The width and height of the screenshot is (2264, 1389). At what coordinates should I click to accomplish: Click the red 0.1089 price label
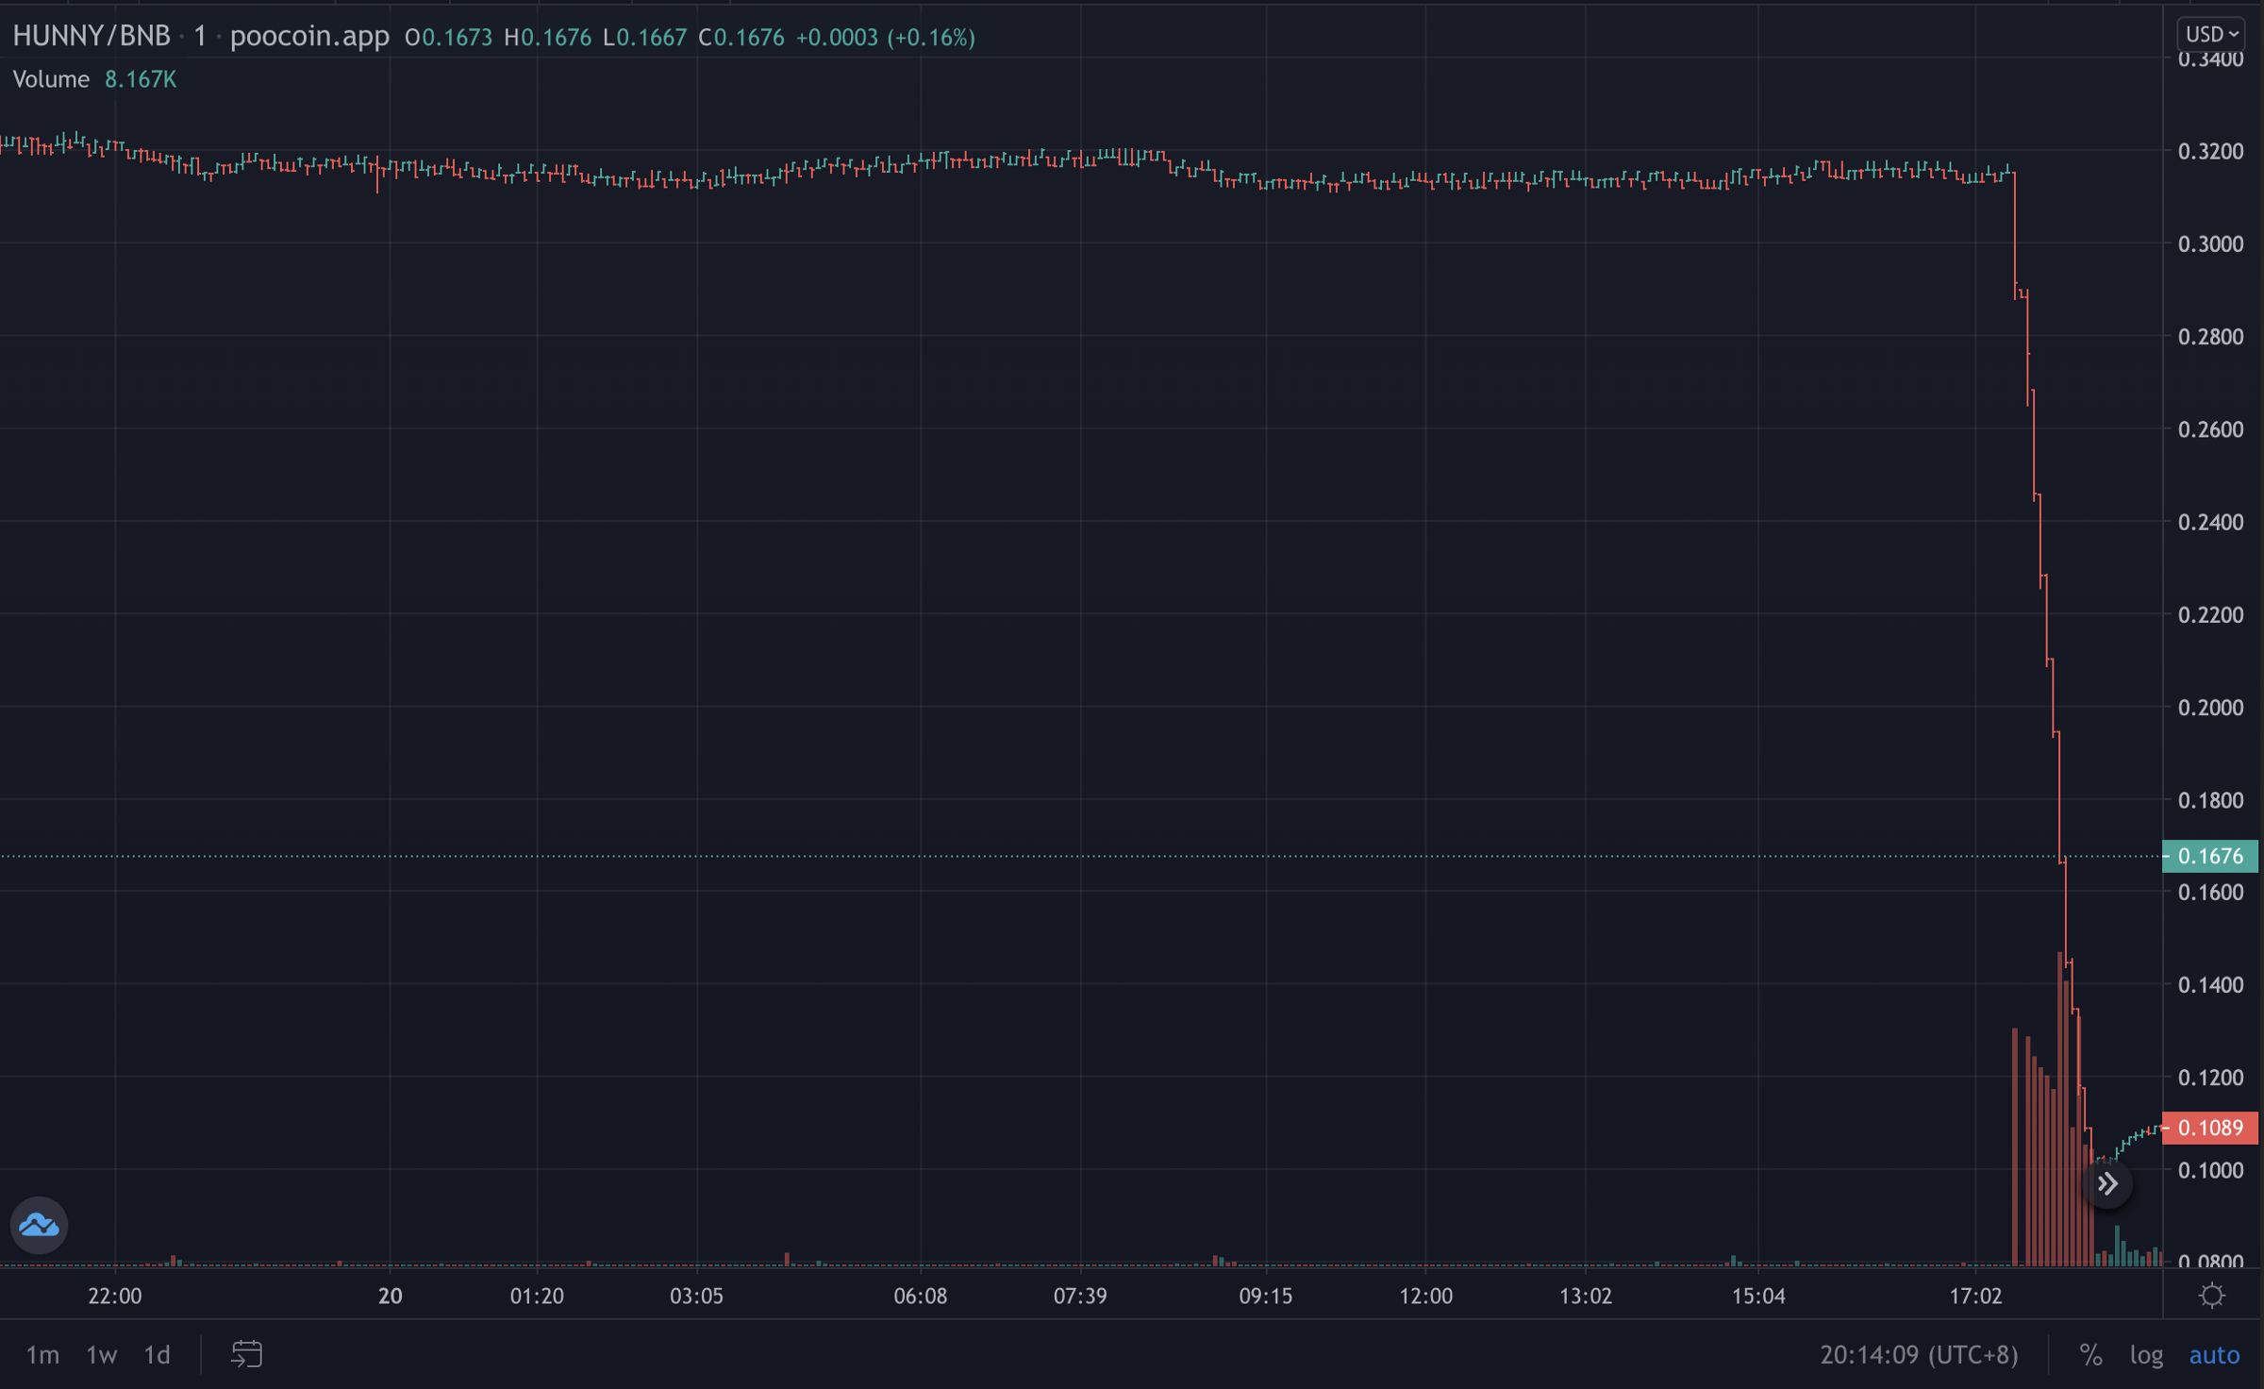click(x=2209, y=1128)
